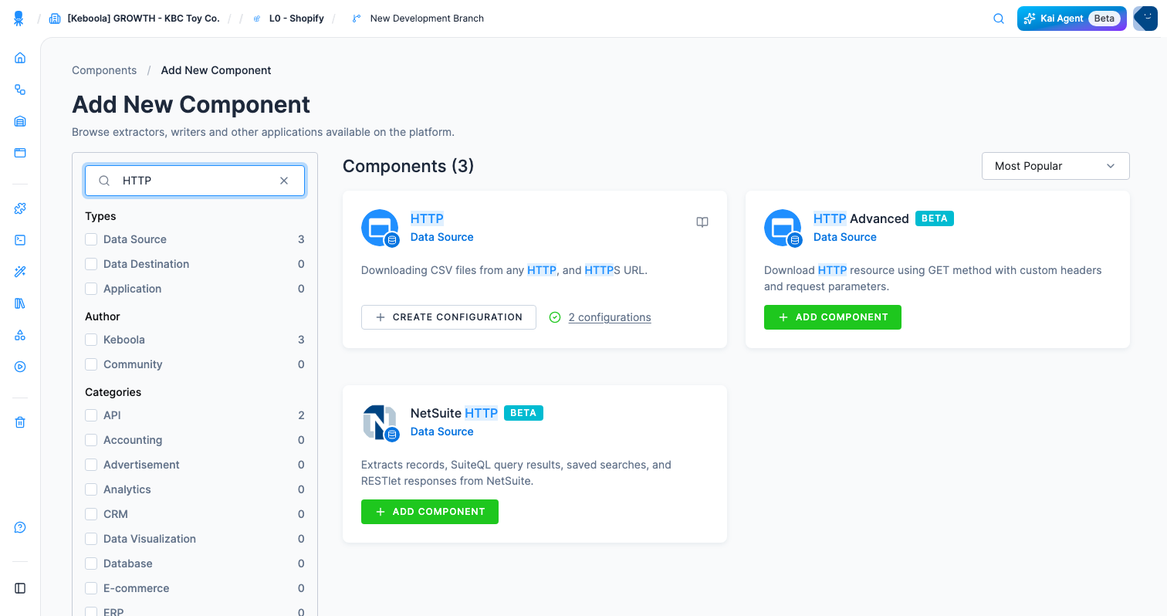Open the books catalog icon in sidebar
This screenshot has height=616, width=1167.
(20, 303)
